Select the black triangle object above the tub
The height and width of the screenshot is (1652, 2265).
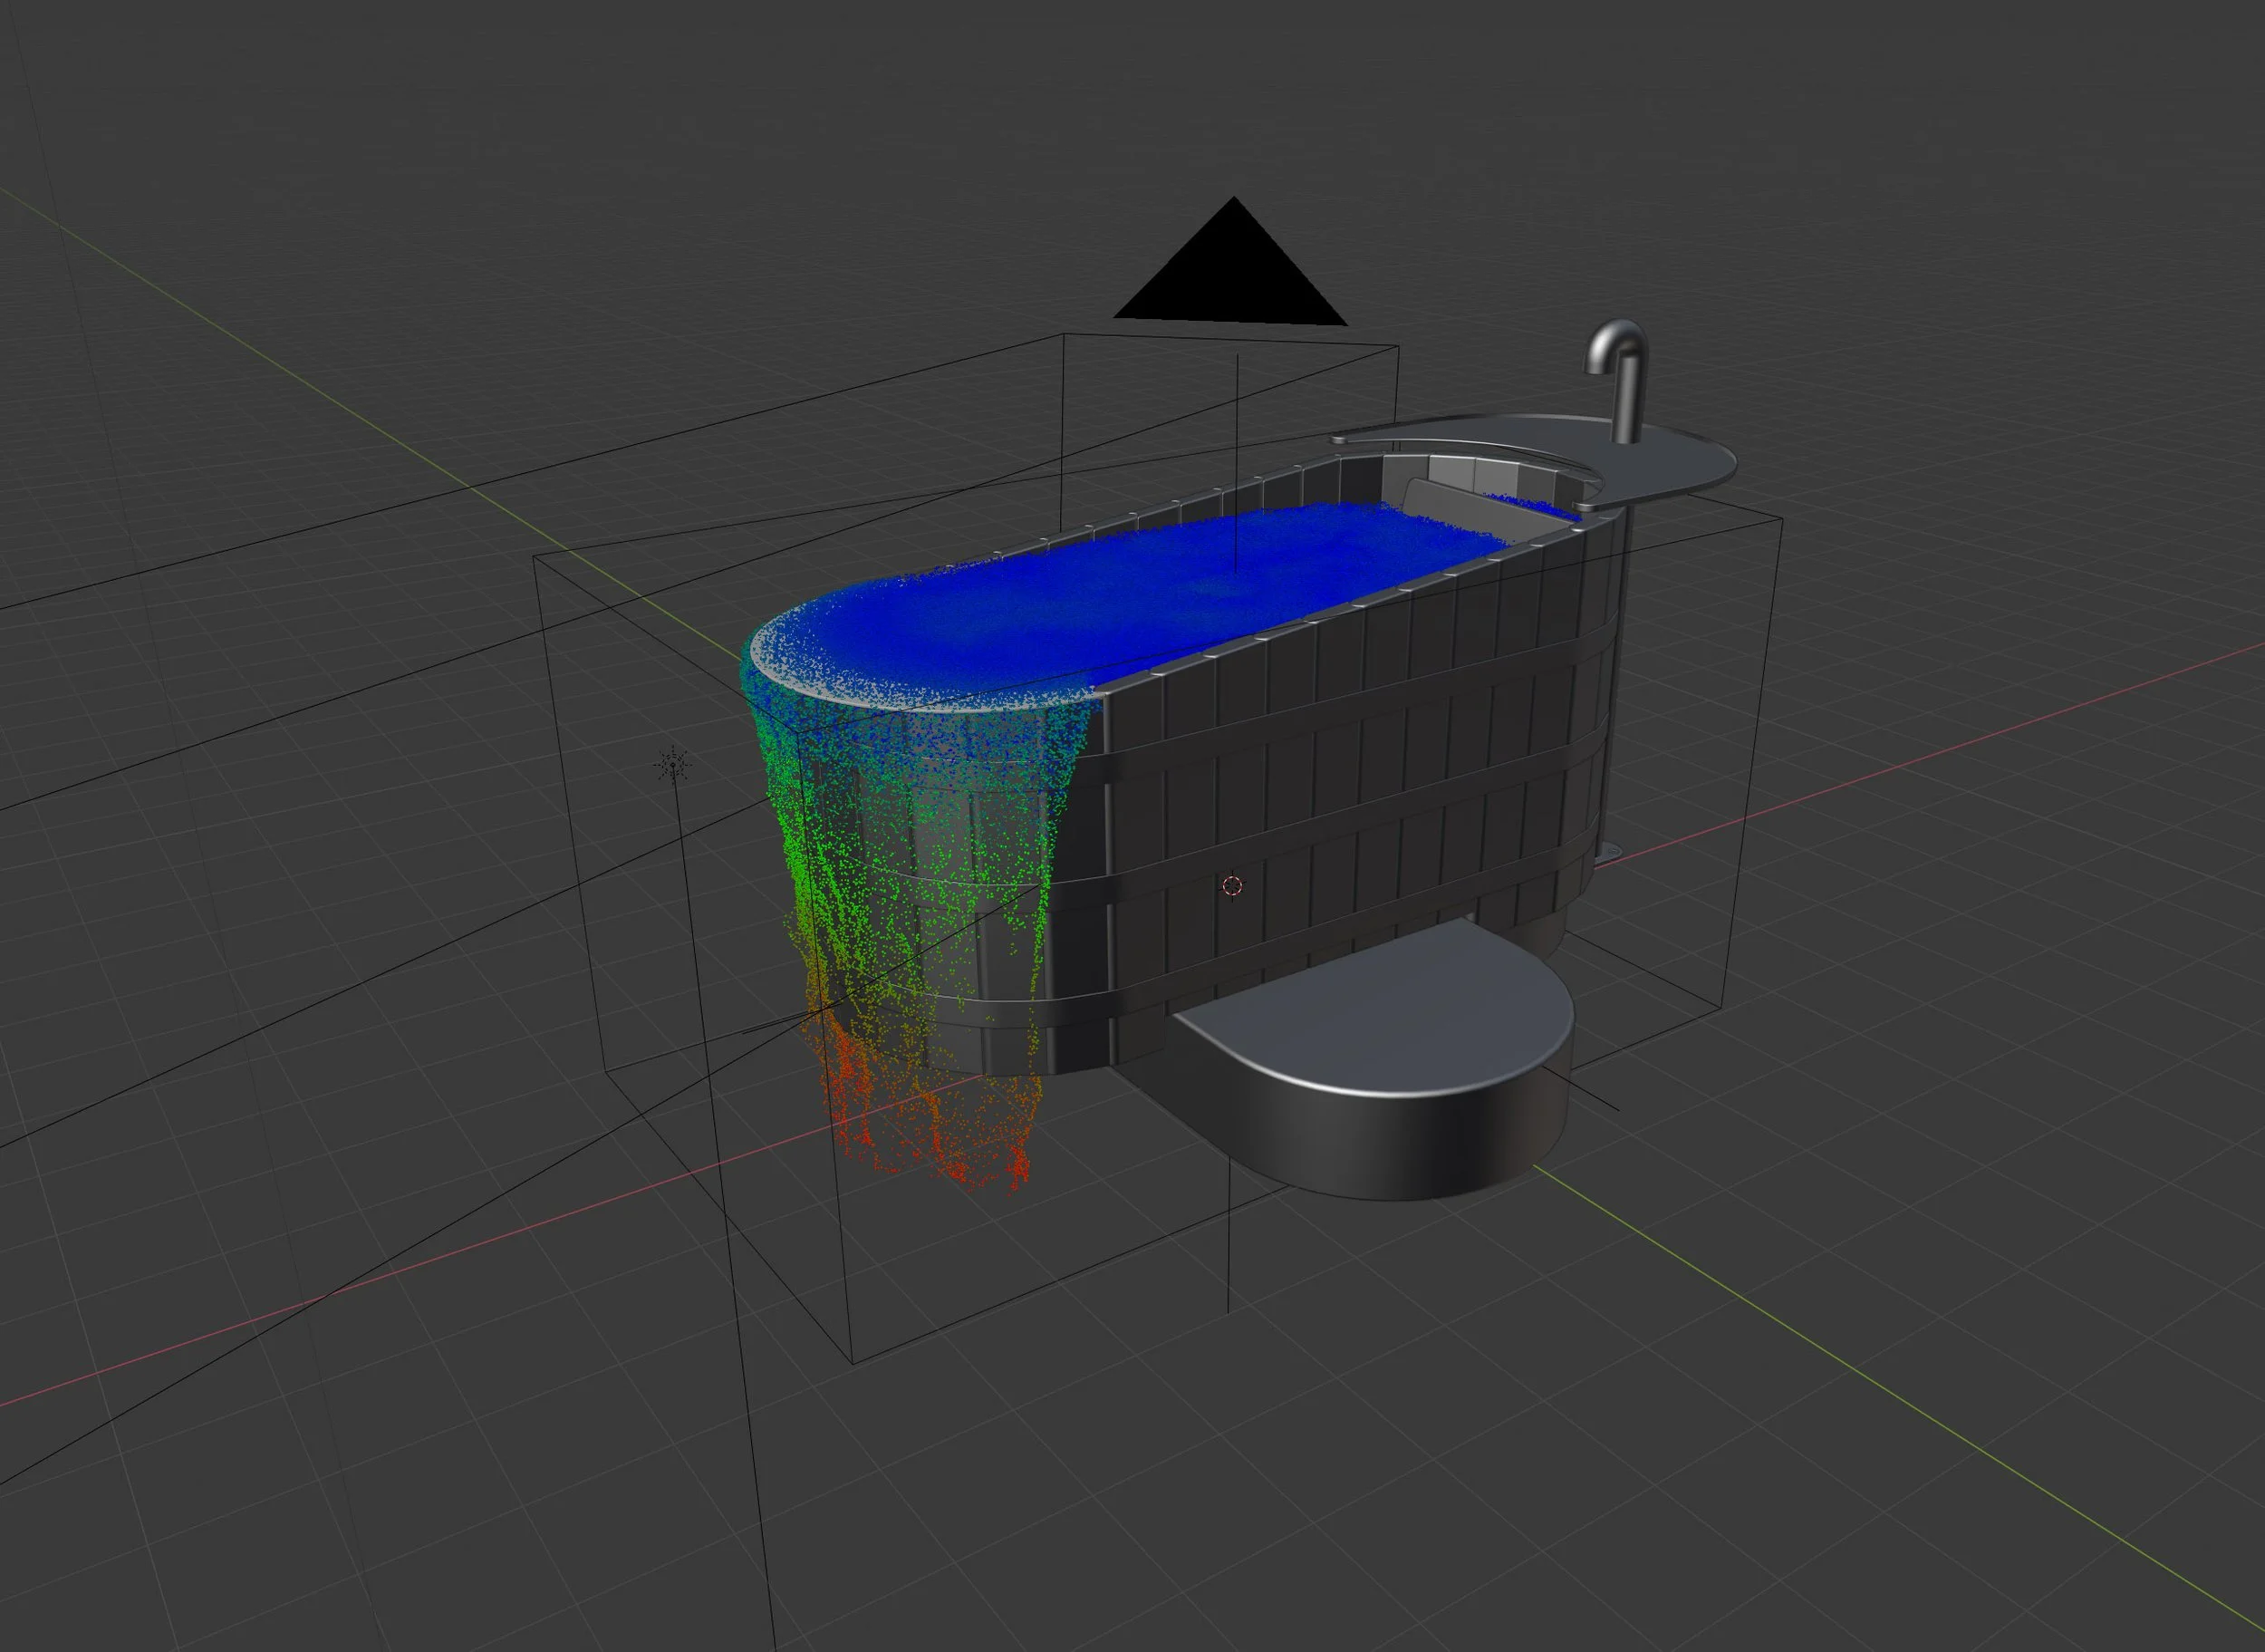[x=1230, y=261]
